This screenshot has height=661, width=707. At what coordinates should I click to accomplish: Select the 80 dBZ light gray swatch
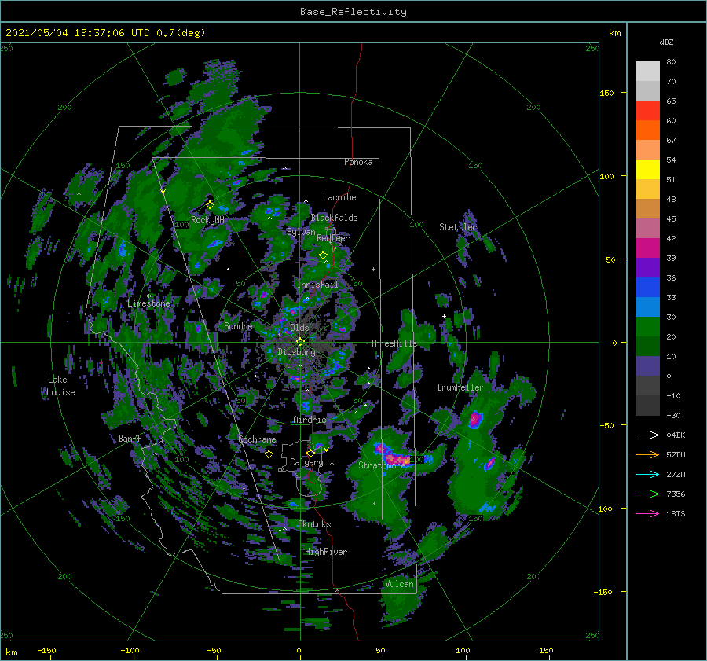coord(647,71)
